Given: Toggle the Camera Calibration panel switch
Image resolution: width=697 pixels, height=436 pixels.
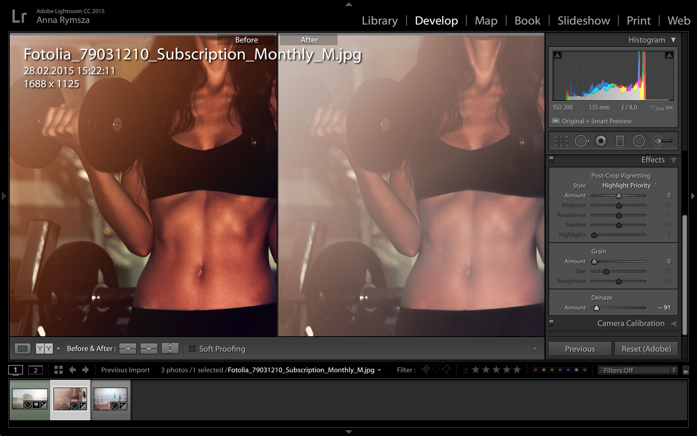Looking at the screenshot, I should tap(551, 323).
